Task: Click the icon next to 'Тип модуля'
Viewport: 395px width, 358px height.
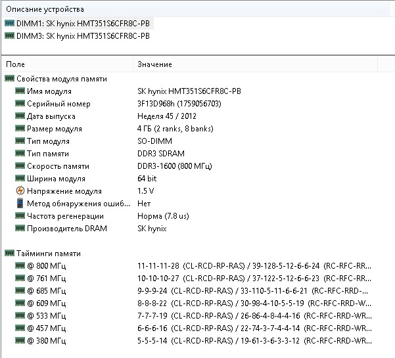Action: (20, 141)
